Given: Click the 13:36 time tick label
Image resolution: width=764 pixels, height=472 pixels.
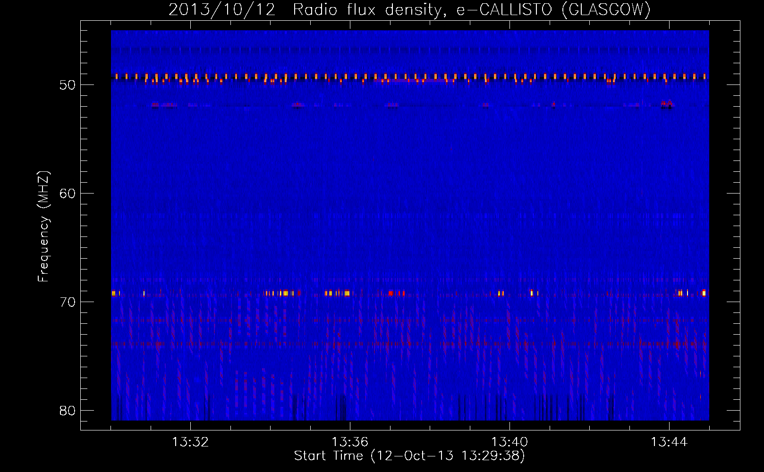Looking at the screenshot, I should tap(350, 442).
